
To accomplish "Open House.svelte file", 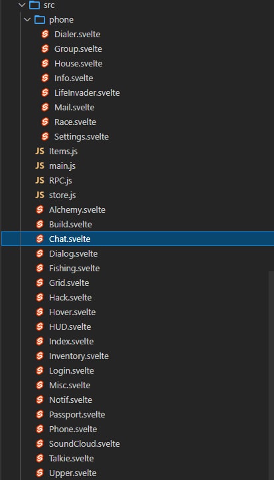I will (x=78, y=63).
